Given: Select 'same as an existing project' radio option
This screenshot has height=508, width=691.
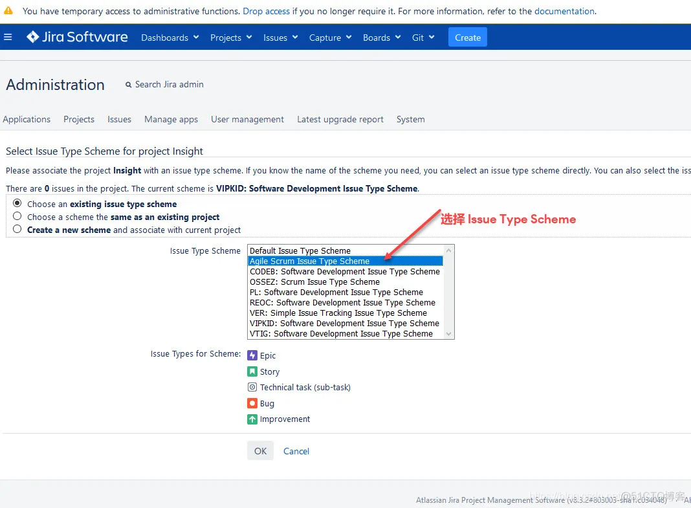Looking at the screenshot, I should pos(17,216).
